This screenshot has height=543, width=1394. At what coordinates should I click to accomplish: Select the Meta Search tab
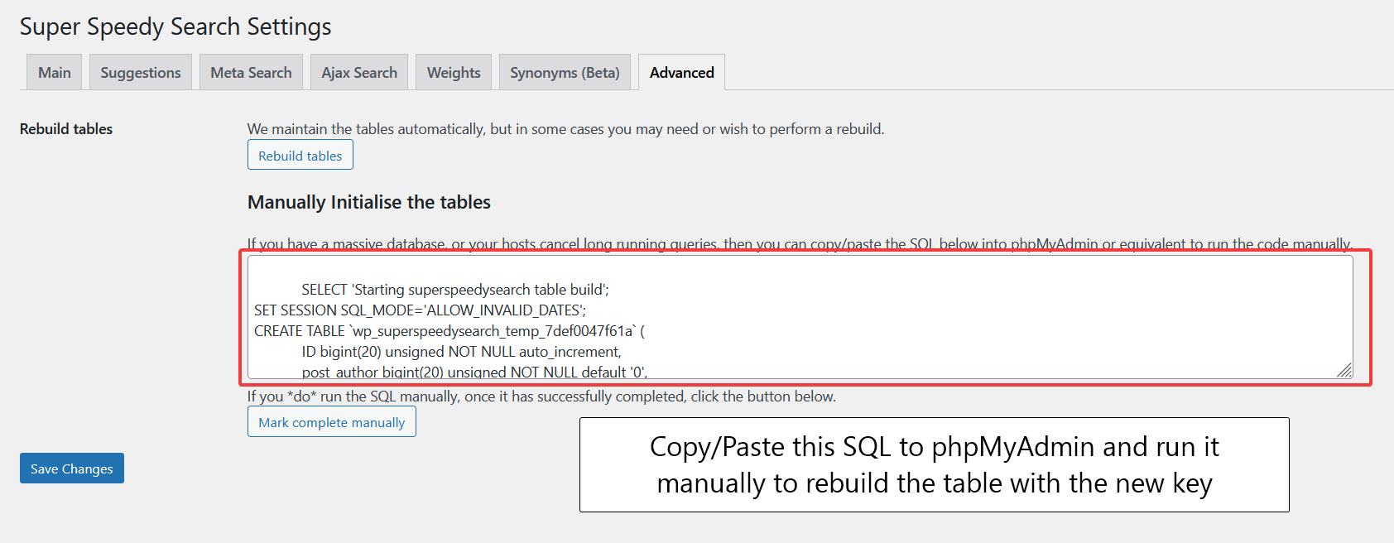click(251, 72)
